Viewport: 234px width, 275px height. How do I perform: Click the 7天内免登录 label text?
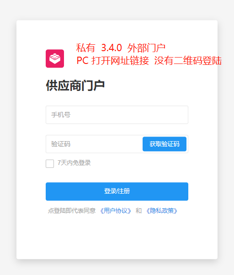(74, 163)
